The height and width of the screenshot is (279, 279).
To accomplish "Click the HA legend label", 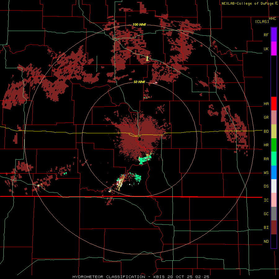I will coord(266,104).
